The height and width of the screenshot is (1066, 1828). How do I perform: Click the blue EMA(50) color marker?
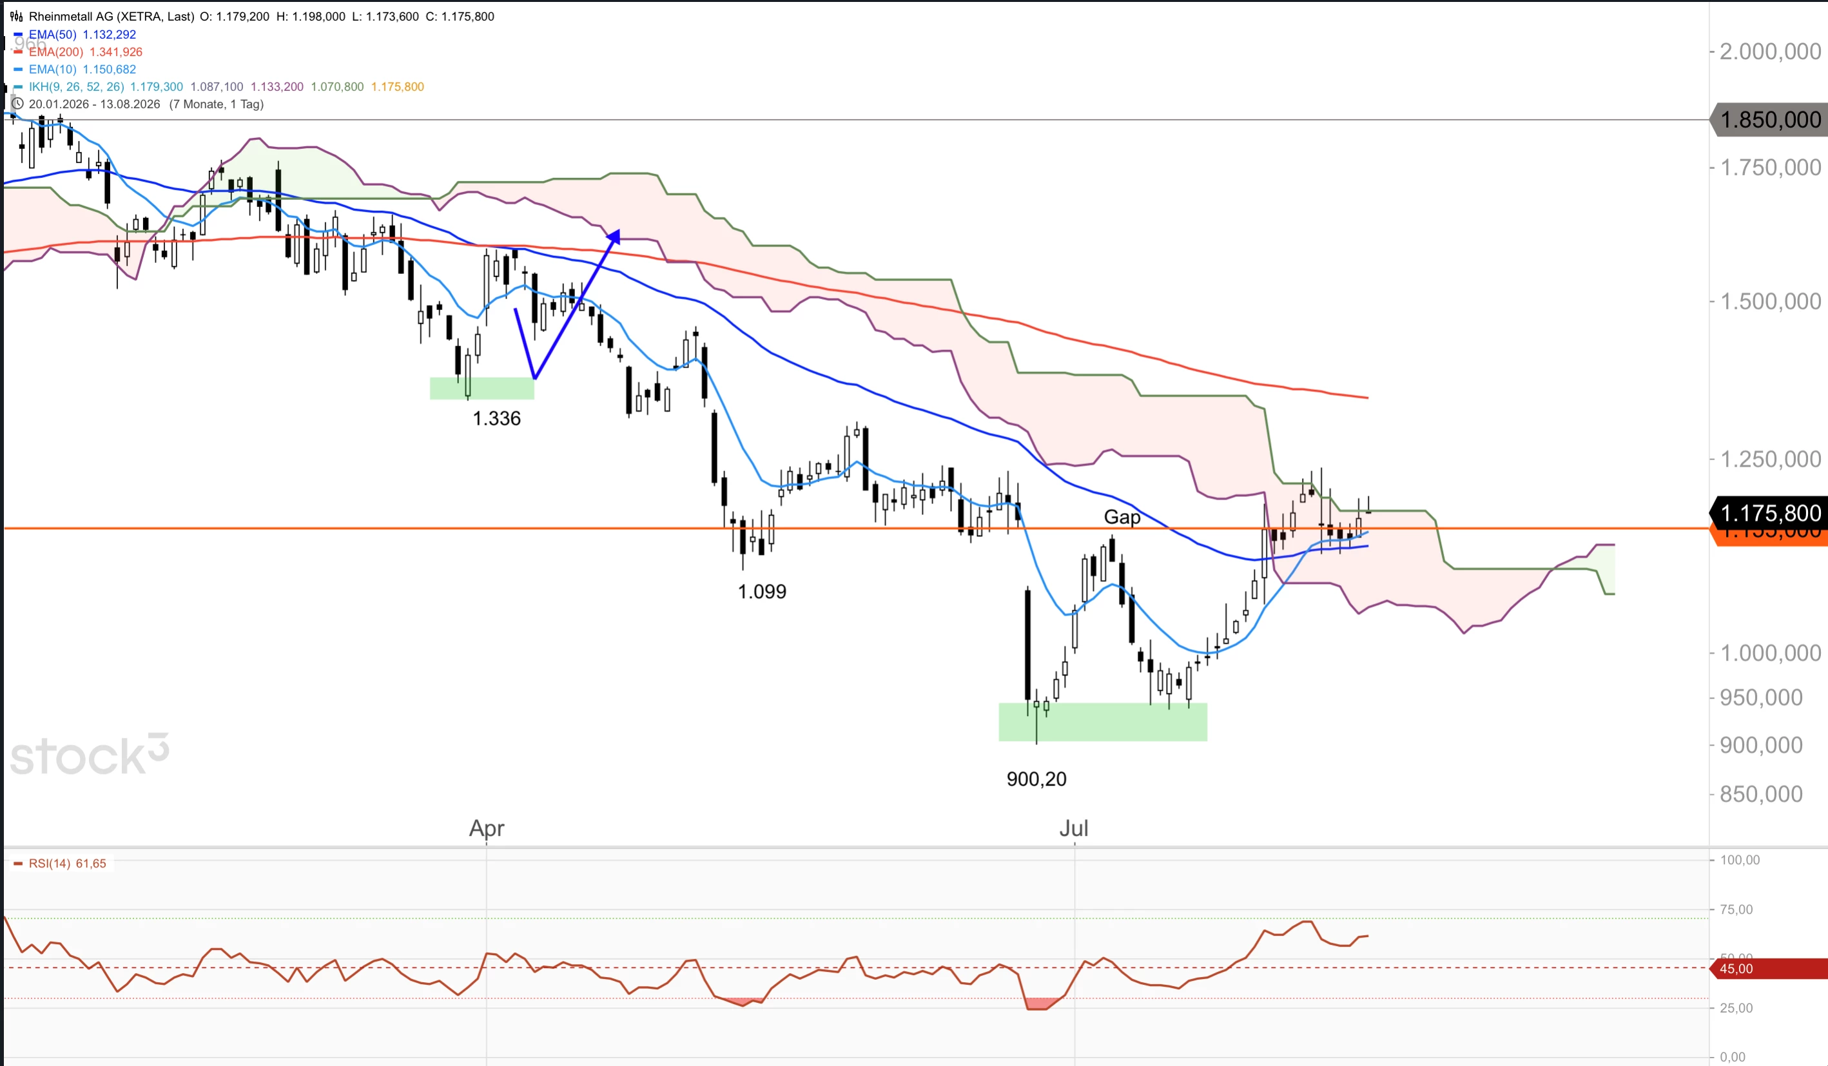pos(18,34)
